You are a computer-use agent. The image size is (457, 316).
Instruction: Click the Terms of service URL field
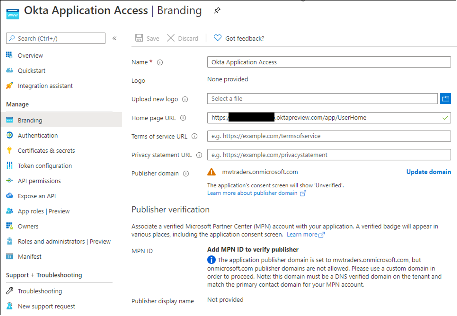329,136
